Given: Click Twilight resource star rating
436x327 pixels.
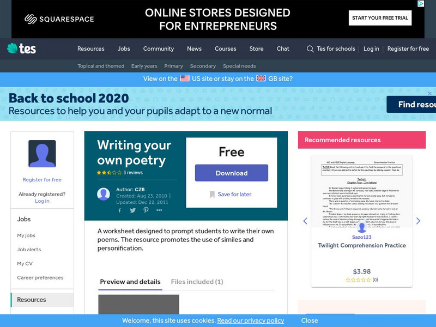Looking at the screenshot, I should pos(358,280).
